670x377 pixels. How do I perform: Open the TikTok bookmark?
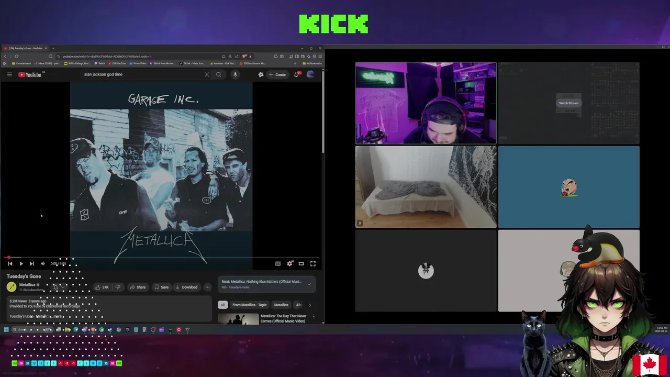[x=193, y=63]
